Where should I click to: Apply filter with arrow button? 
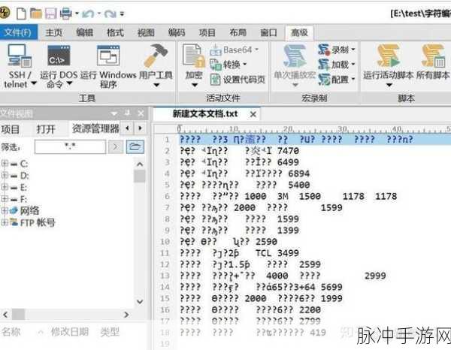click(116, 147)
